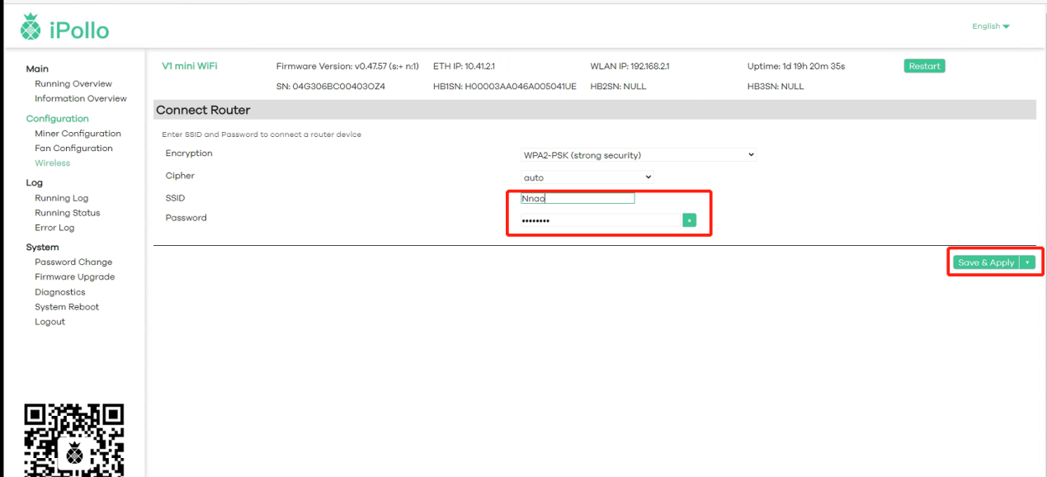View the Running Log
1047x477 pixels.
pyautogui.click(x=61, y=198)
